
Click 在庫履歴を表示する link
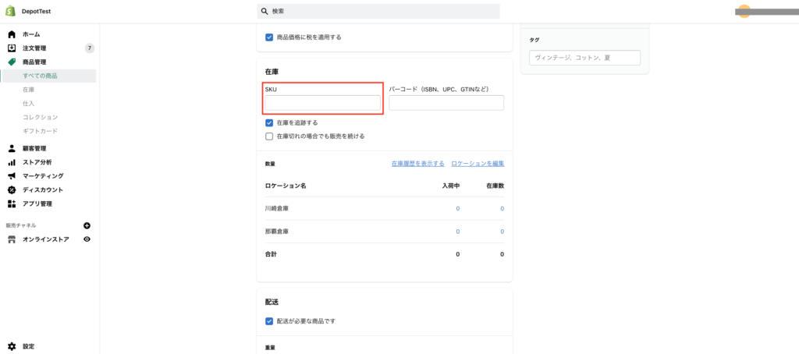(417, 164)
